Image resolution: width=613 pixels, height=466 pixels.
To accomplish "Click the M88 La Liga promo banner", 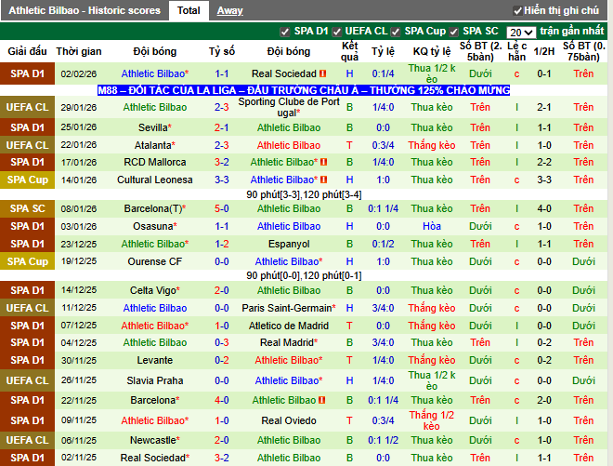I will point(304,90).
